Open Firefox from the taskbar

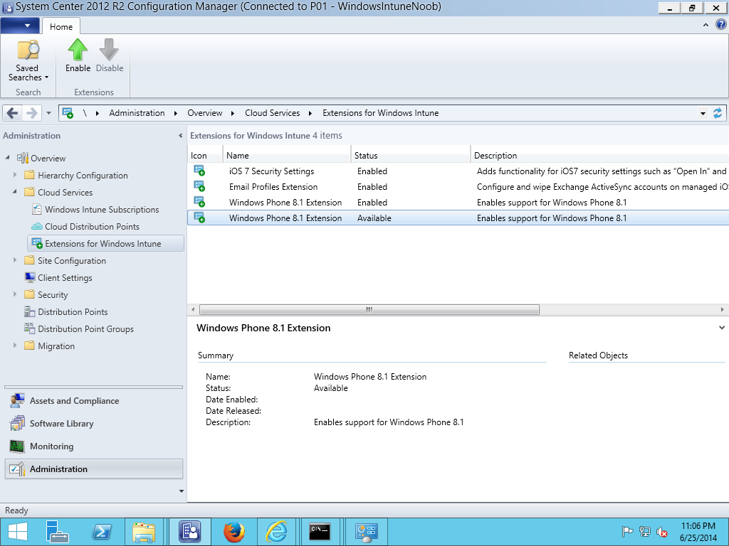(x=234, y=532)
